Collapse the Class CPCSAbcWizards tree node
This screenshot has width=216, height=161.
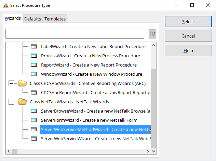coord(12,83)
